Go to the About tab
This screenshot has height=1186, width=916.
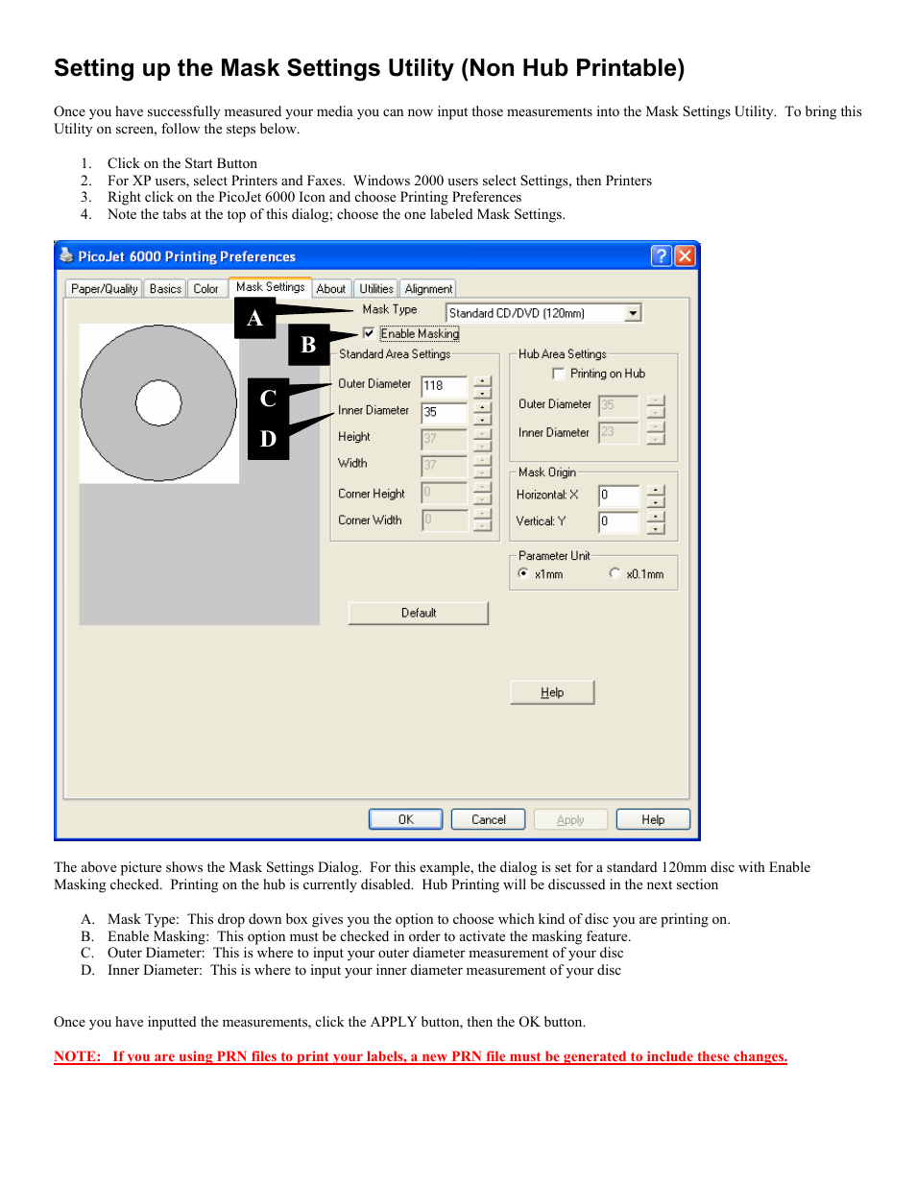pos(331,289)
